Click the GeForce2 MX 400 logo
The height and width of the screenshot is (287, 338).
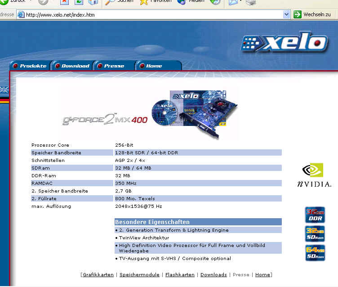tap(105, 119)
